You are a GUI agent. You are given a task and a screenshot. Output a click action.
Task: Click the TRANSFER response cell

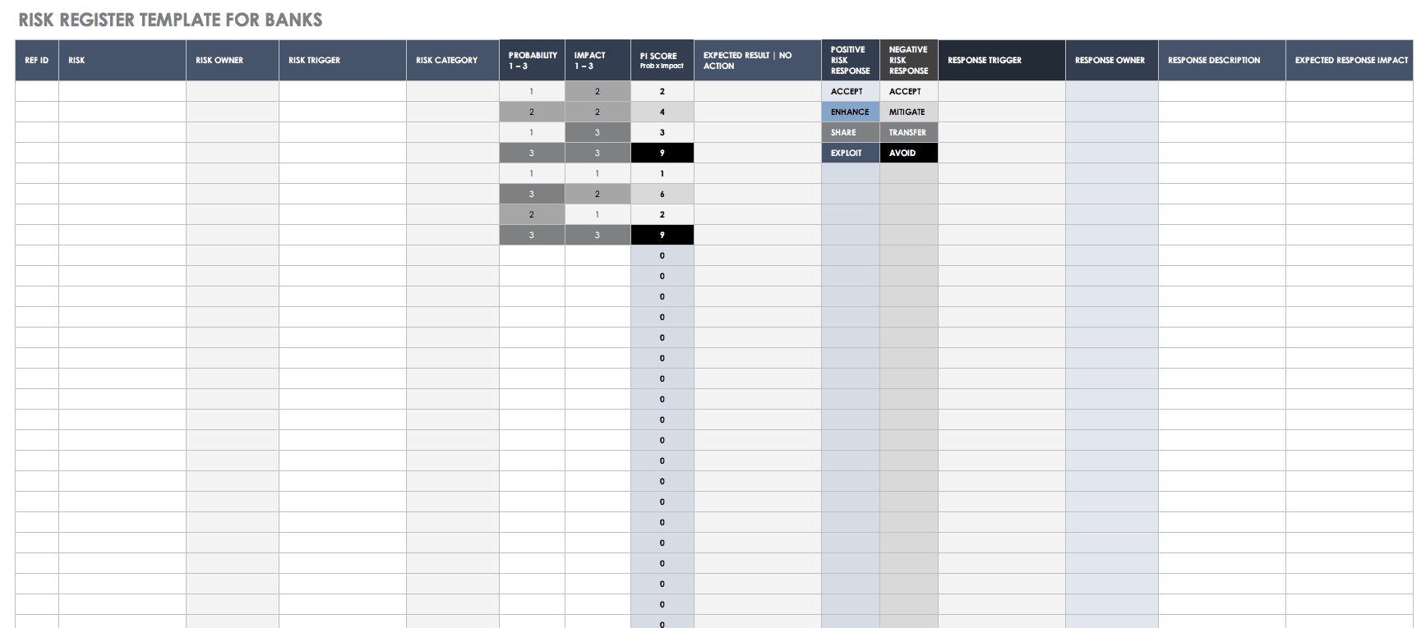click(909, 132)
